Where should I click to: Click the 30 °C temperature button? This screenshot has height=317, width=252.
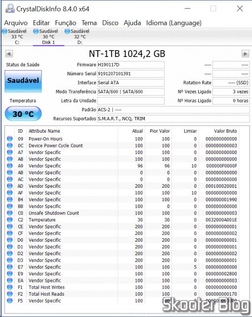23,114
